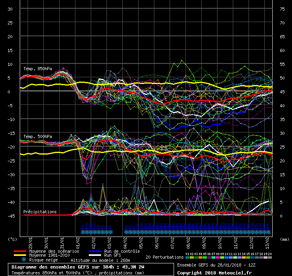
Task: Click the '(°c)' temperature unit label
Action: click(12, 239)
